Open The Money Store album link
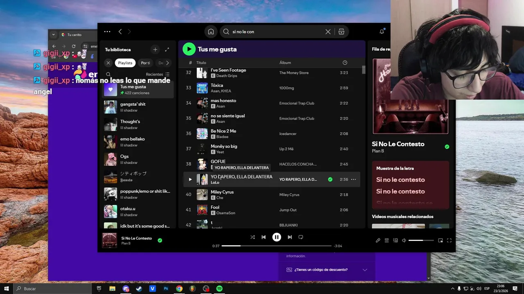Viewport: 524px width, 294px height. point(294,73)
